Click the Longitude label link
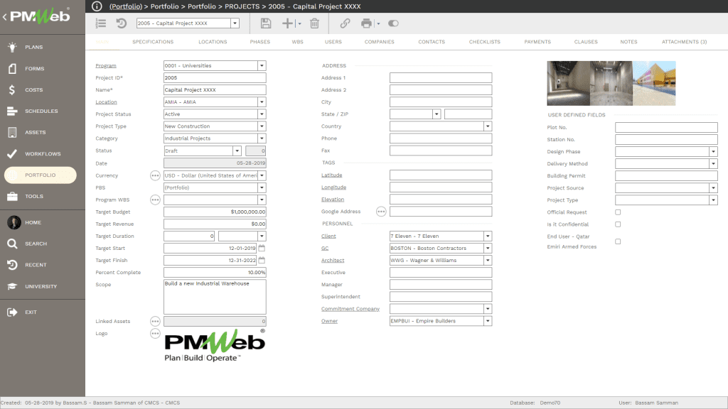 point(333,187)
